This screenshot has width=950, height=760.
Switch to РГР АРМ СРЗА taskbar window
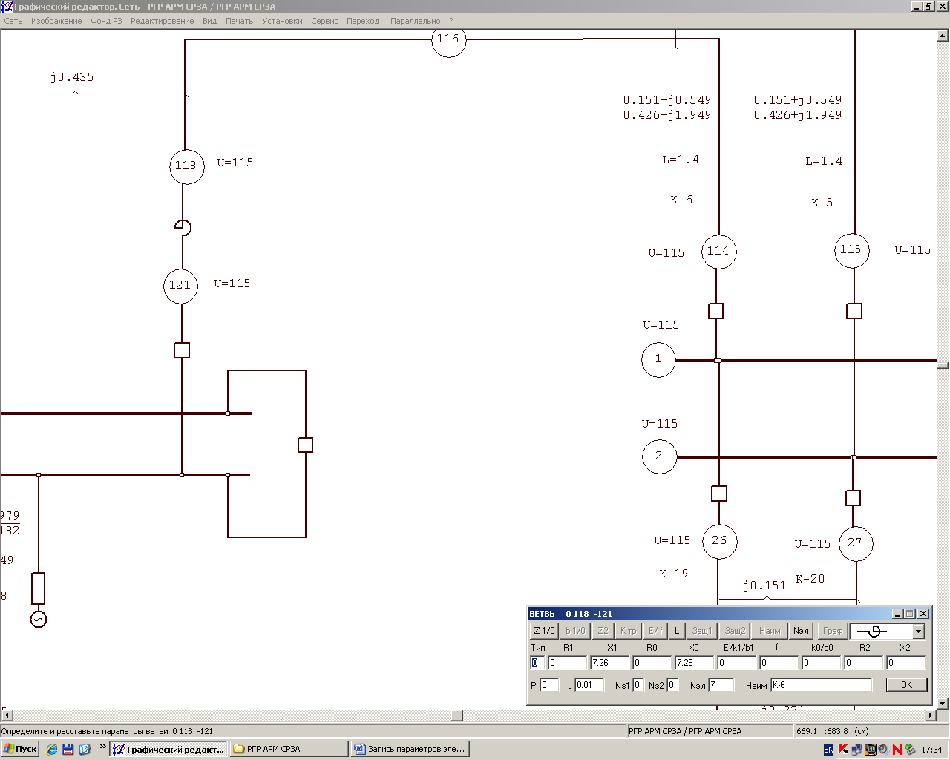(288, 750)
